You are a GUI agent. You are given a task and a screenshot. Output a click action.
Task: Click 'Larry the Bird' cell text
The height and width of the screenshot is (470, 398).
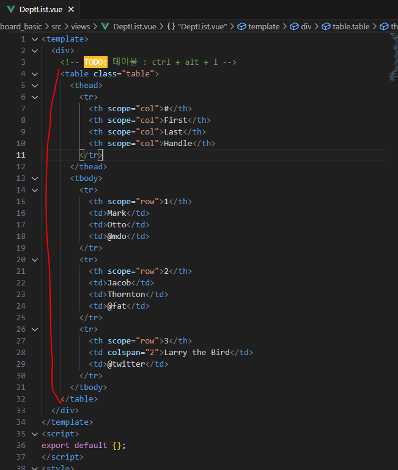click(x=197, y=353)
